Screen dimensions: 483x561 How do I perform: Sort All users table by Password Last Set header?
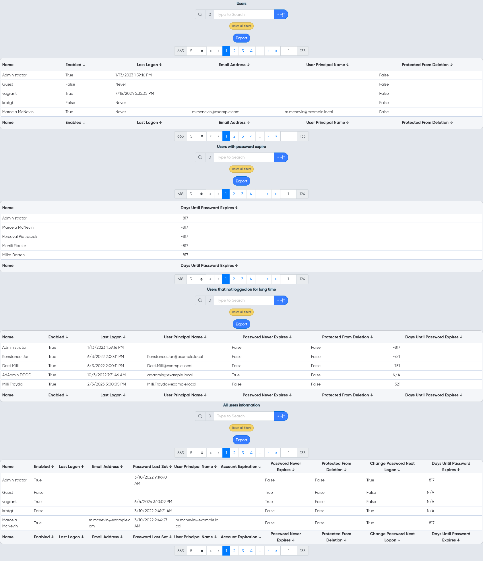[152, 466]
